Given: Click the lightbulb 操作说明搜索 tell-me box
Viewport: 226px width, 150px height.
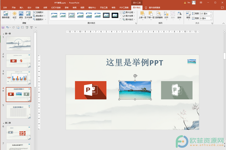Looking at the screenshot, I should [153, 8].
